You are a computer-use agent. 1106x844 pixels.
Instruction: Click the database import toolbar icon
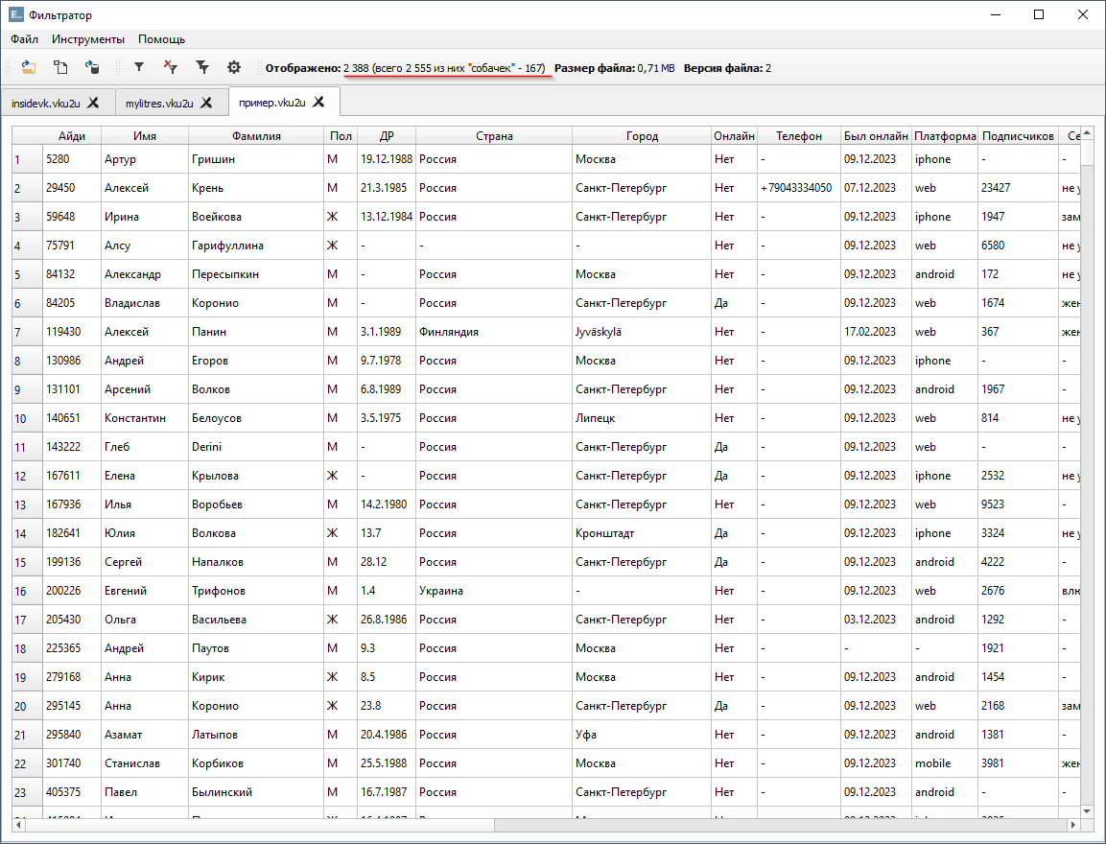tap(92, 68)
